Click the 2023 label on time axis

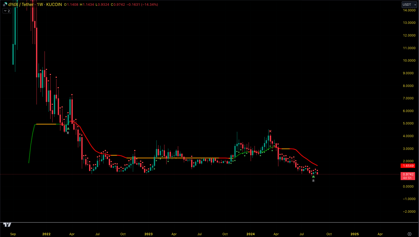pos(148,234)
